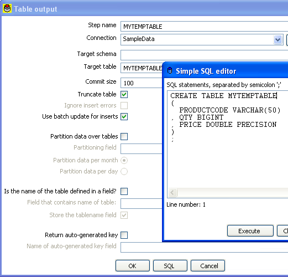Open the Connection dropdown arrow
Image resolution: width=288 pixels, height=277 pixels.
[278, 39]
